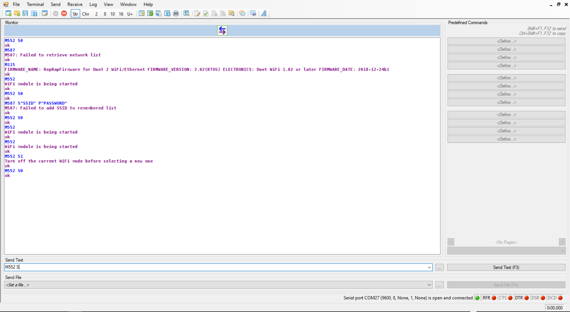
Task: Expand the Send Text history dropdown
Action: pyautogui.click(x=429, y=267)
